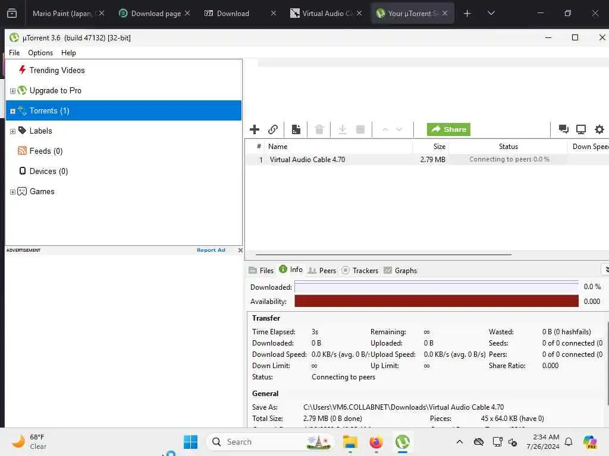Open Preferences gear icon
Viewport: 609px width, 456px height.
599,129
